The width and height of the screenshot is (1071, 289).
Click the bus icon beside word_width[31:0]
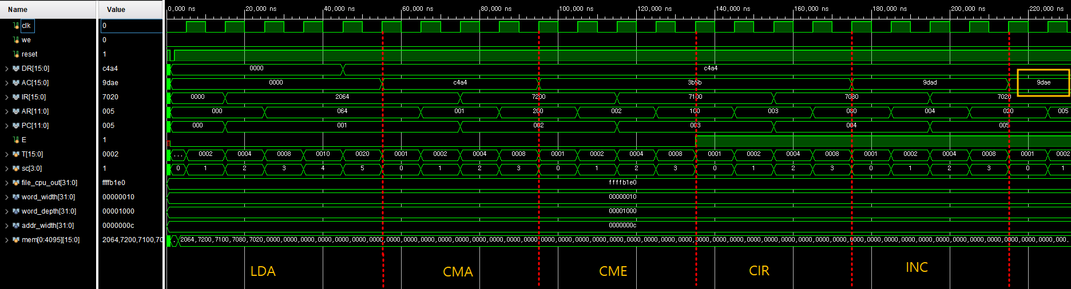[x=16, y=197]
